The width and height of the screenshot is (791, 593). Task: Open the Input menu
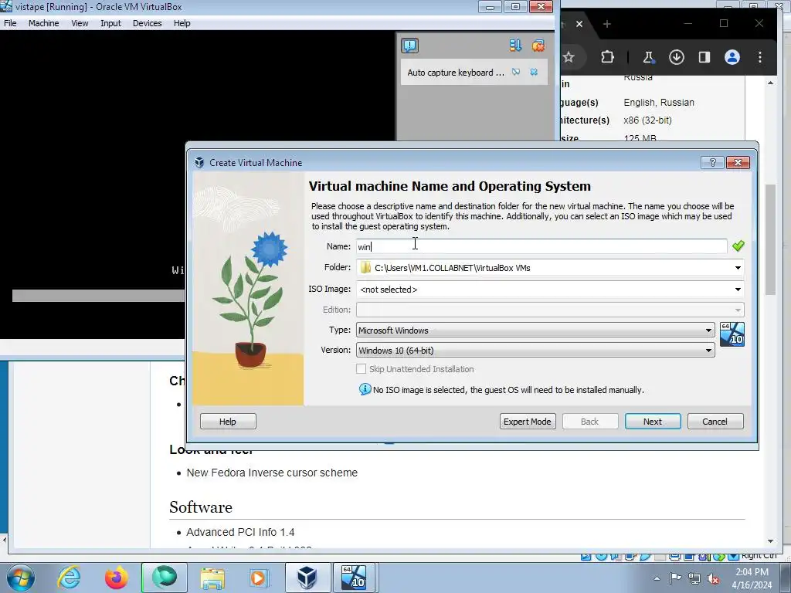pos(110,23)
